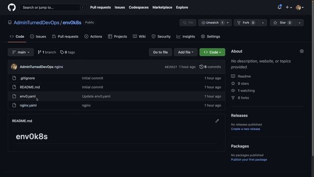
Task: Open the notifications bell
Action: coord(279,7)
